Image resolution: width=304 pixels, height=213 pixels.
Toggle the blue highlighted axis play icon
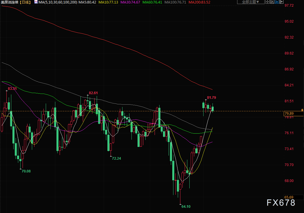277,2
